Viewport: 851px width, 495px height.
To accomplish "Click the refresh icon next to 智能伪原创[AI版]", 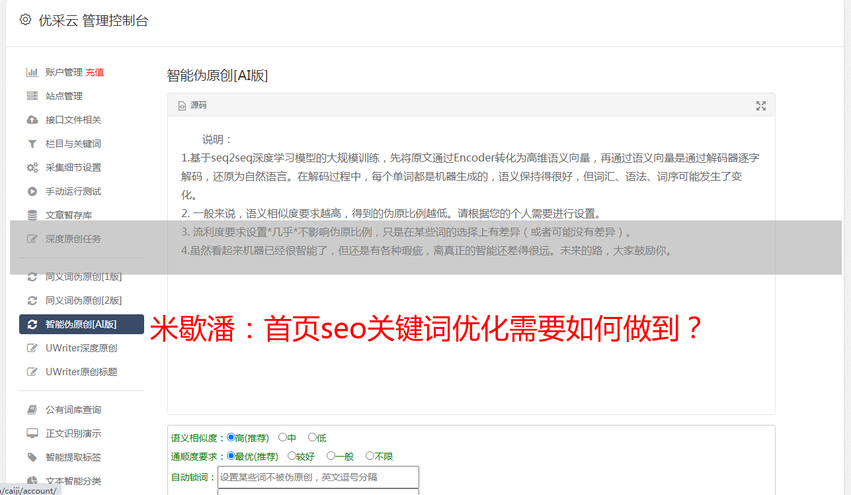I will coord(32,324).
